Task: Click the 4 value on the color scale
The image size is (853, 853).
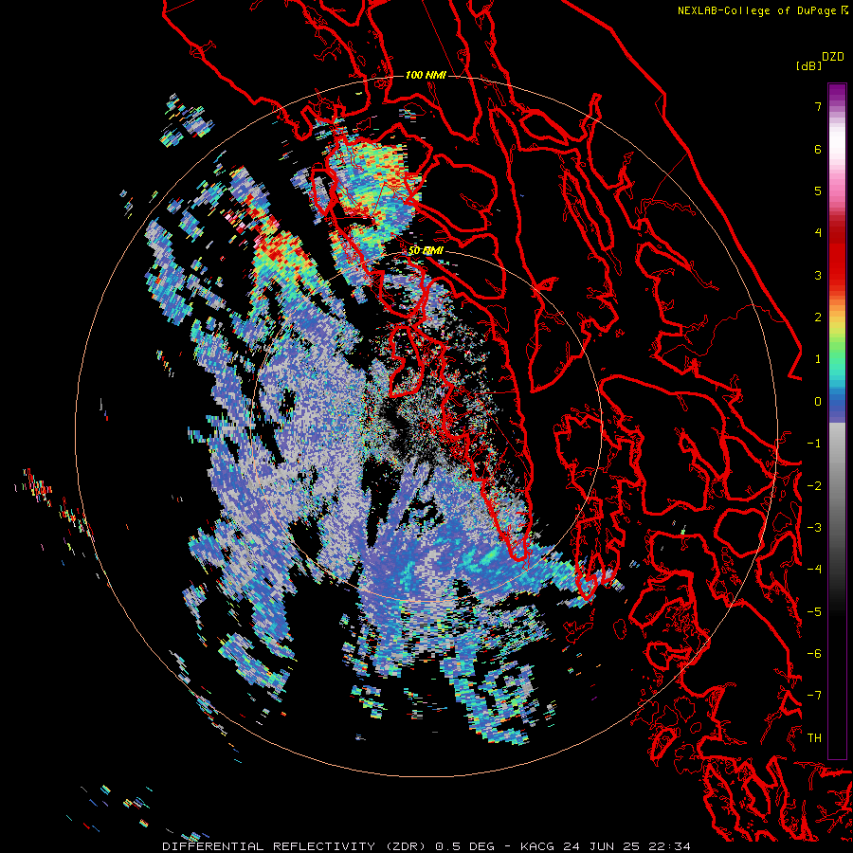Action: pyautogui.click(x=818, y=233)
